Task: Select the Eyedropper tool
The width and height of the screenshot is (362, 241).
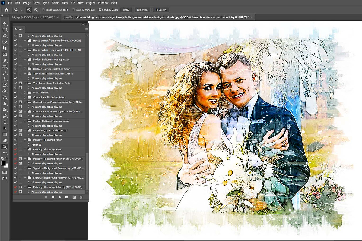Action: [x=5, y=61]
